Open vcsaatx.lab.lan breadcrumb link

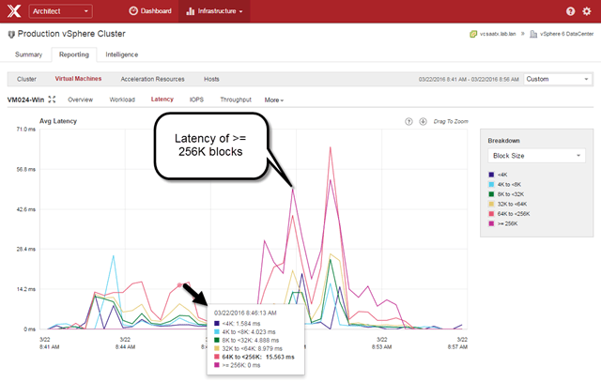pos(498,34)
